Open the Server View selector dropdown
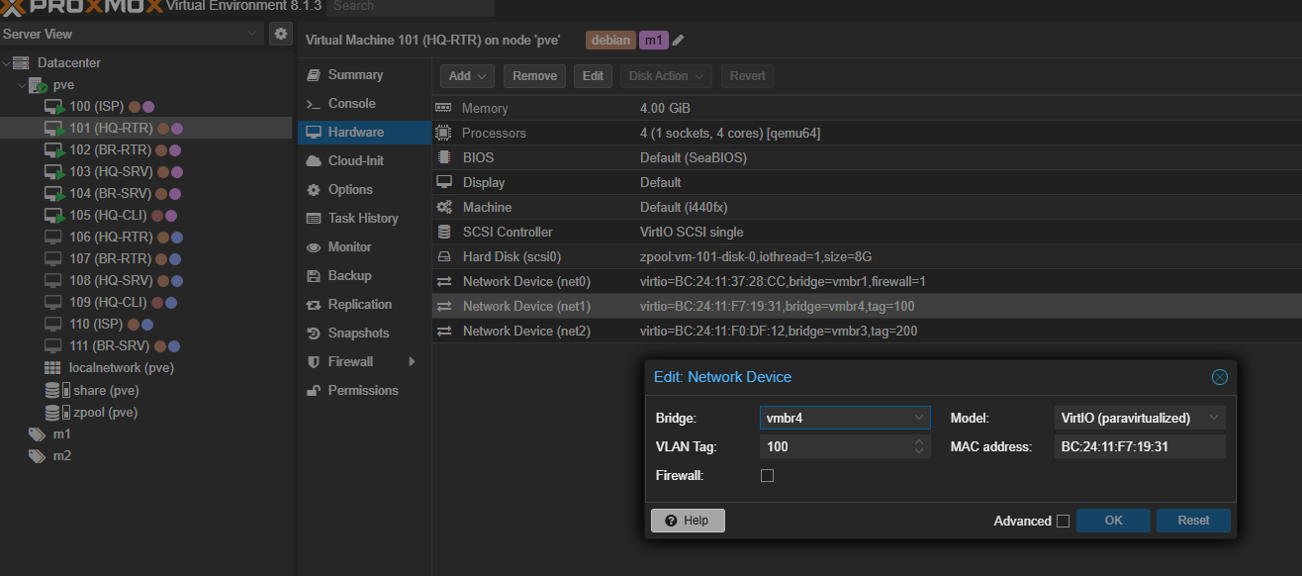 [133, 34]
